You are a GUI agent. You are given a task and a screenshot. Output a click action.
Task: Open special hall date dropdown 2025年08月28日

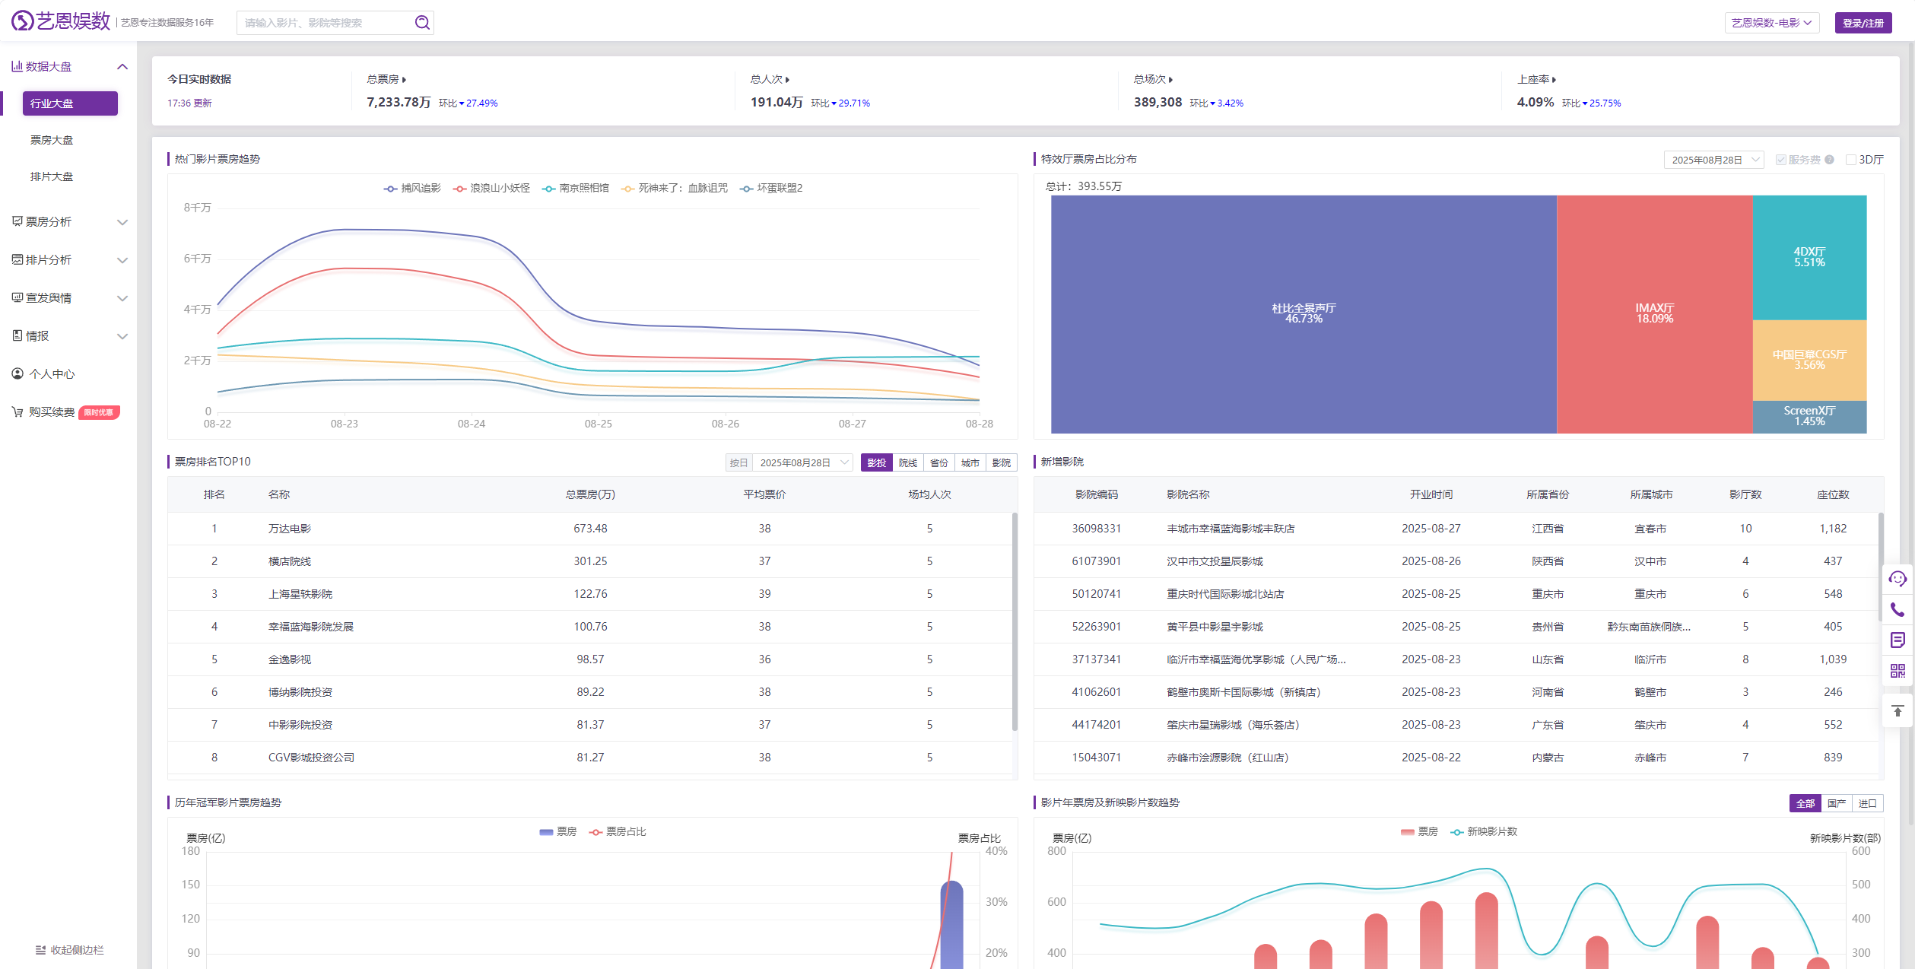pos(1713,160)
